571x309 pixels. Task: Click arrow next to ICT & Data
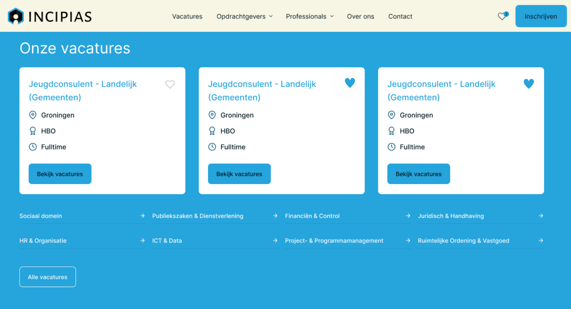275,240
